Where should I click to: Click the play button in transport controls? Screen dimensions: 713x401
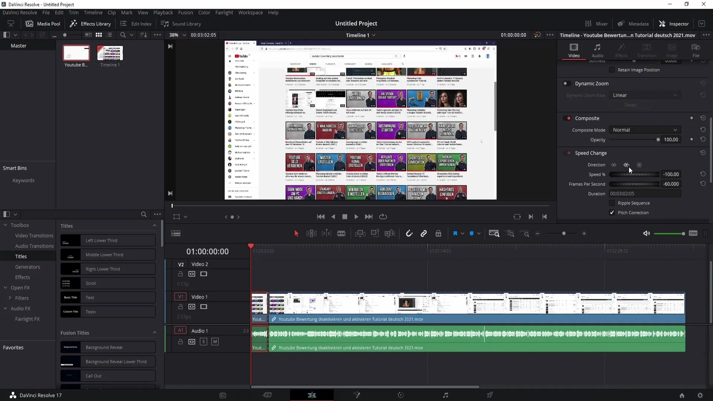357,216
